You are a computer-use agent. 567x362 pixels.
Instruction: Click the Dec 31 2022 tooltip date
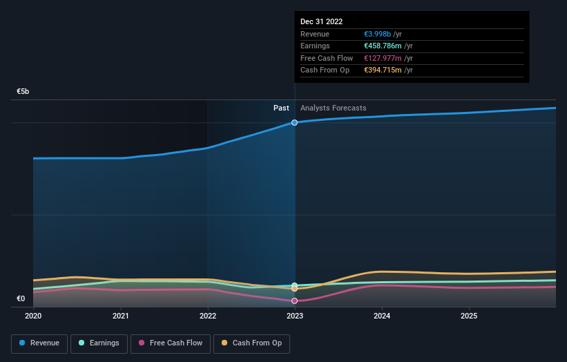point(321,21)
